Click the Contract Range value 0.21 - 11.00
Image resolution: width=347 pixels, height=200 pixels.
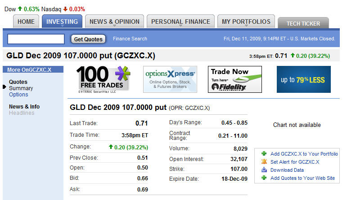coord(233,135)
